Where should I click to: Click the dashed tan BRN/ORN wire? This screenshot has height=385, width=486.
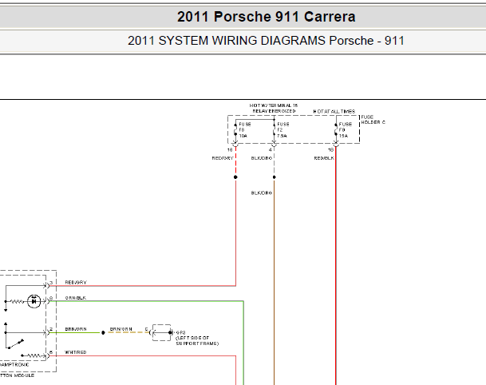point(128,332)
